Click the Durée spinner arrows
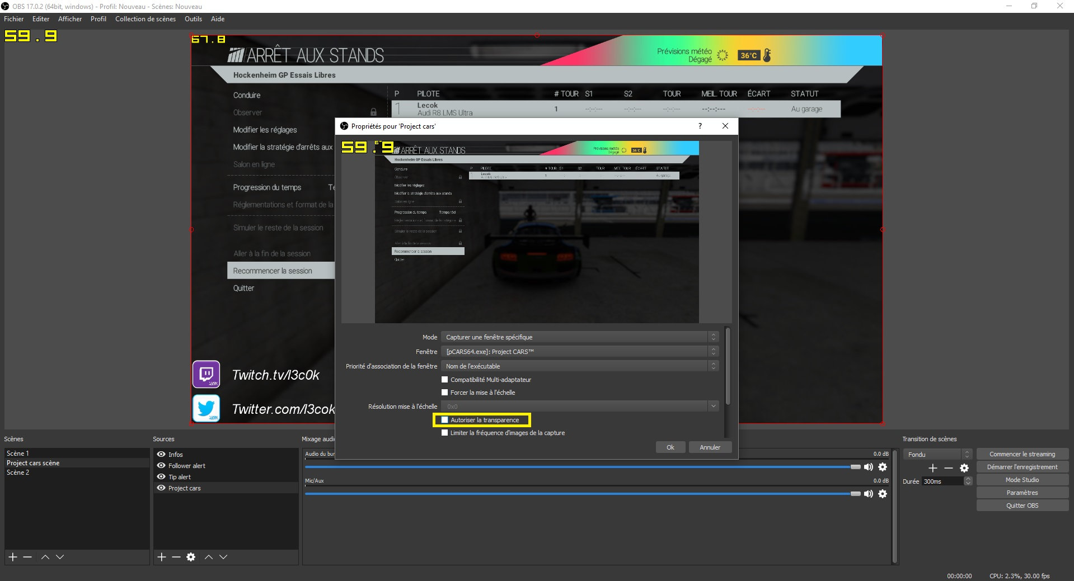This screenshot has height=581, width=1074. [968, 481]
